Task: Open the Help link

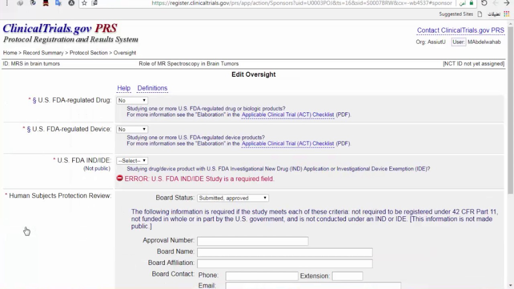Action: pos(124,88)
